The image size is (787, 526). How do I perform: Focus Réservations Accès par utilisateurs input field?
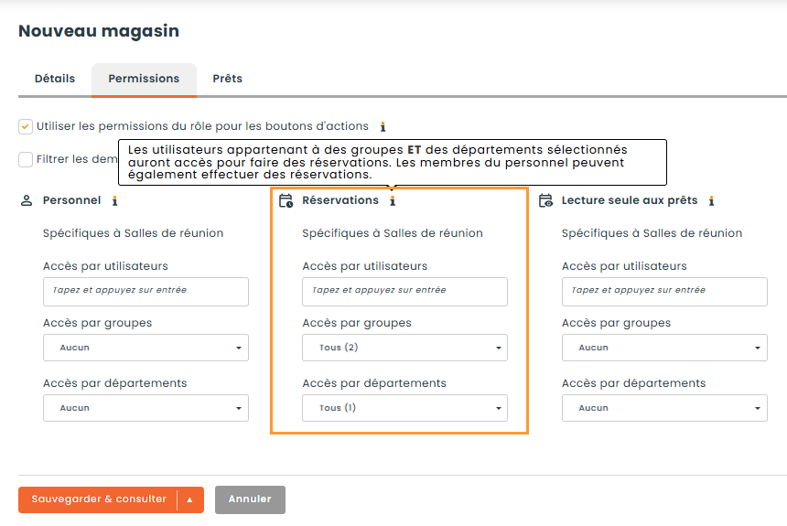click(405, 292)
